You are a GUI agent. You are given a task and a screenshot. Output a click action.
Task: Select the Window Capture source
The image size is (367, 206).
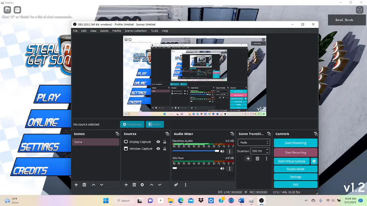(x=141, y=149)
